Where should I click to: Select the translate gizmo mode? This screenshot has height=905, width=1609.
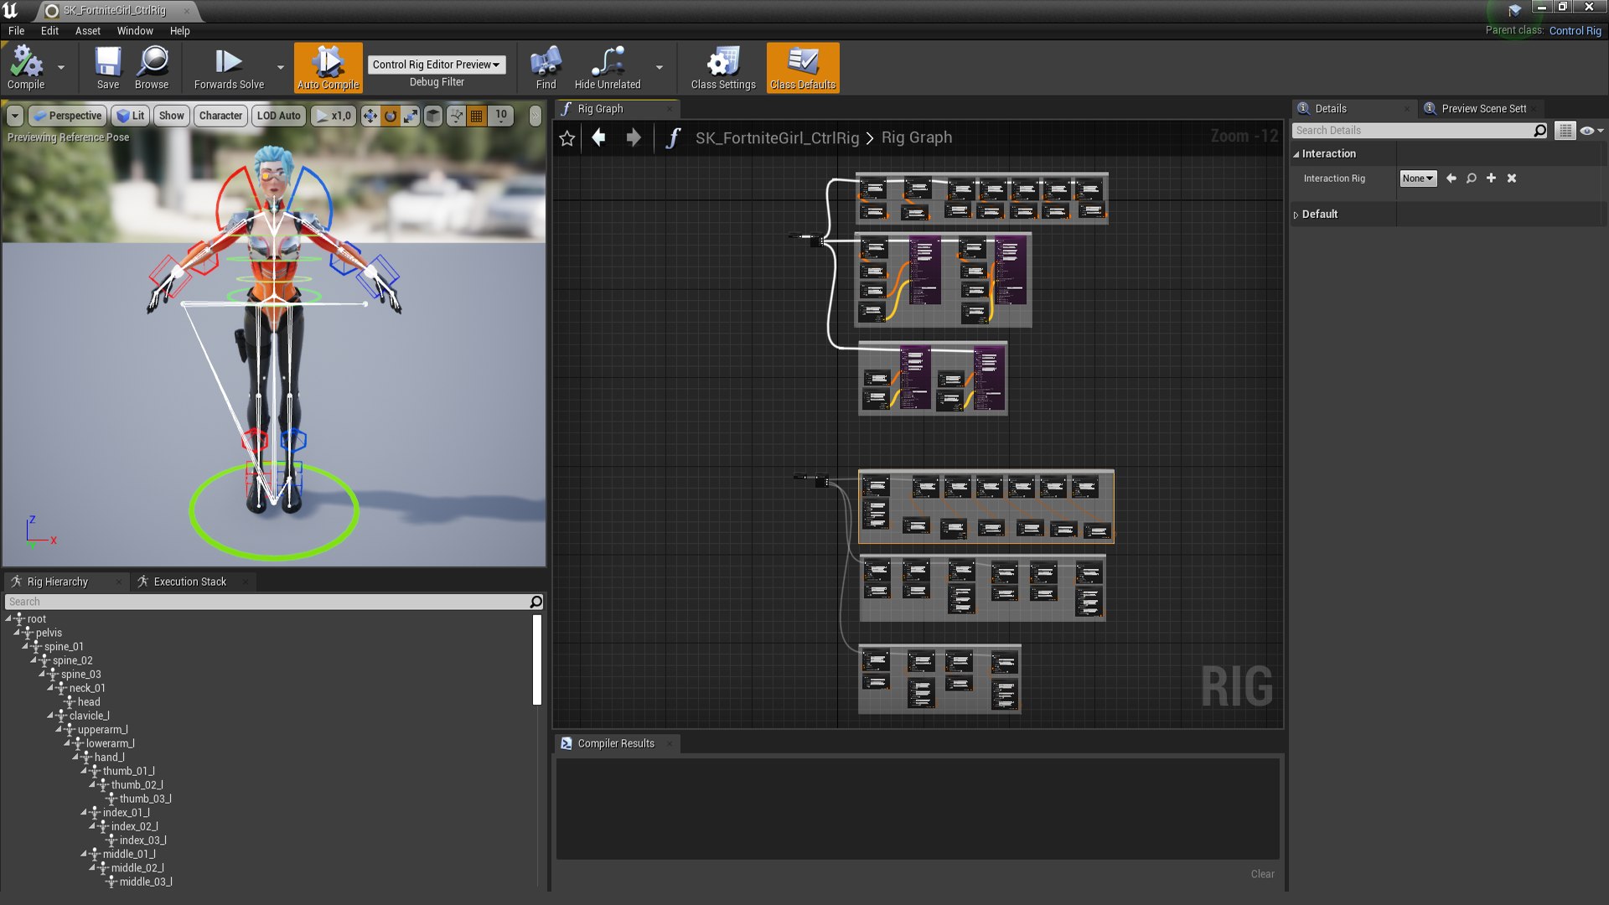pos(370,116)
